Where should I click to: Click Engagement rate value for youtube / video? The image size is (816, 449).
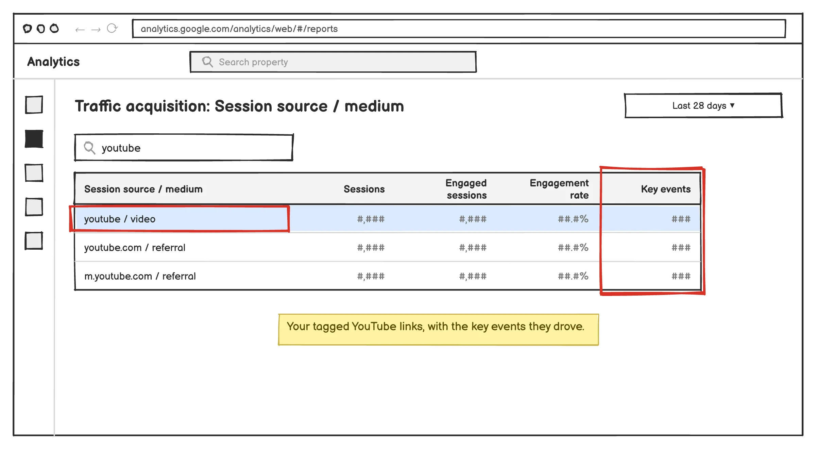573,219
